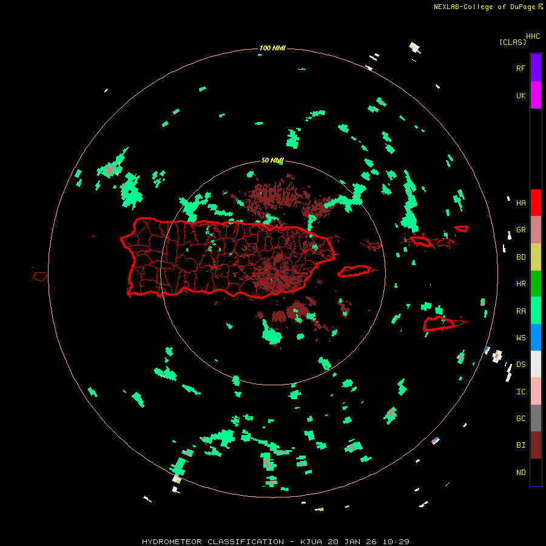Click the HR dark green legend swatch
The height and width of the screenshot is (546, 546).
click(536, 284)
